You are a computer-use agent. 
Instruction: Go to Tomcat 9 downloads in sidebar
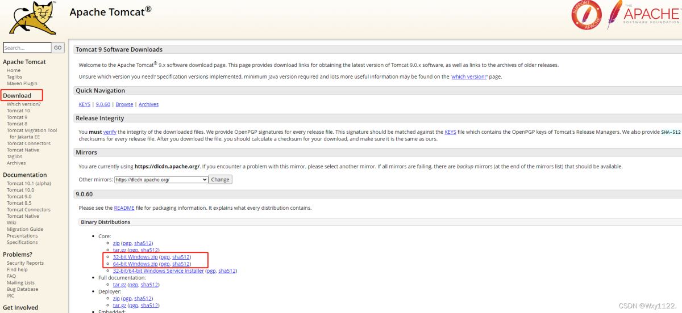click(17, 117)
